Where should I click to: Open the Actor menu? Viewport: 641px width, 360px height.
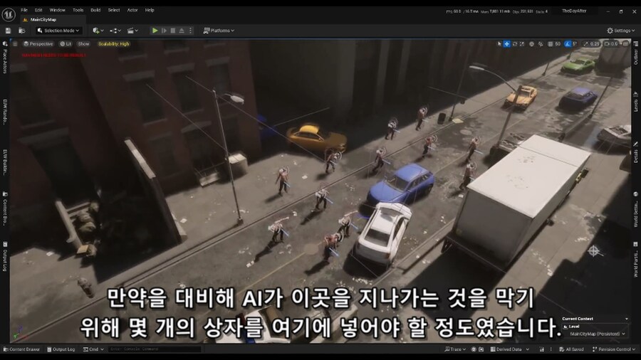click(132, 10)
